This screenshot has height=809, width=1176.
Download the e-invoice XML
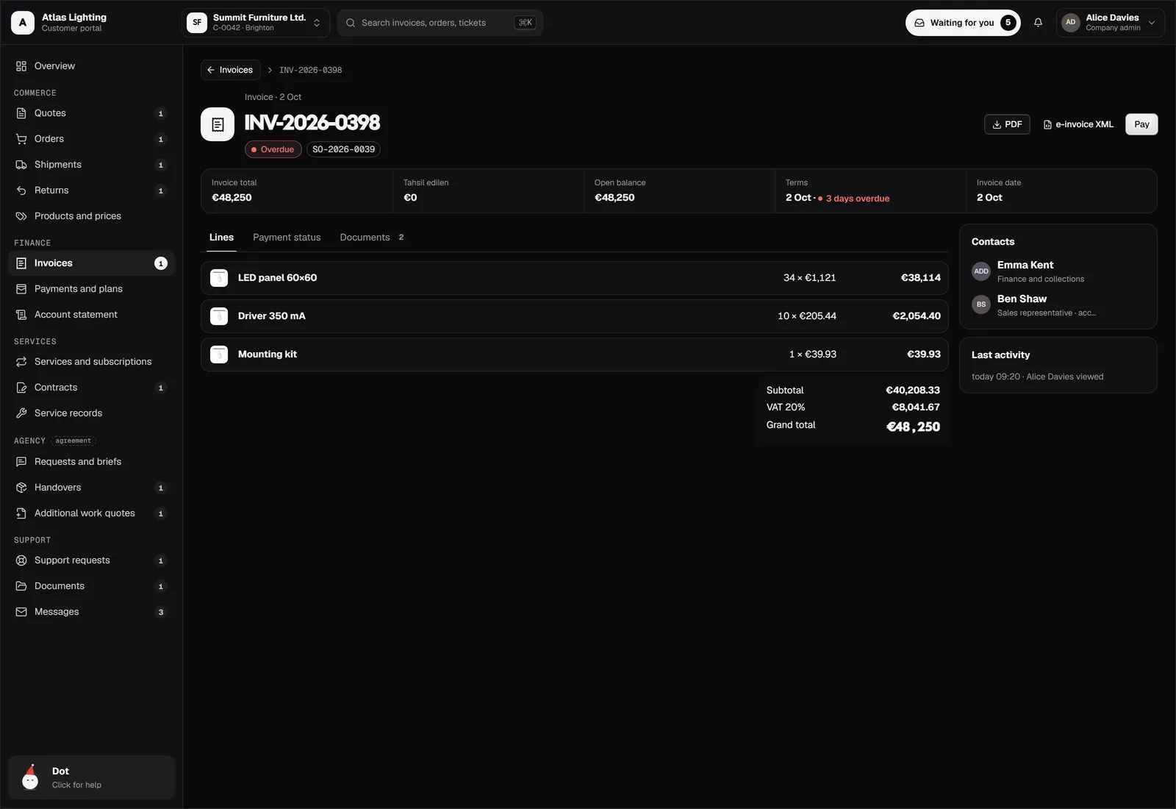[1078, 124]
